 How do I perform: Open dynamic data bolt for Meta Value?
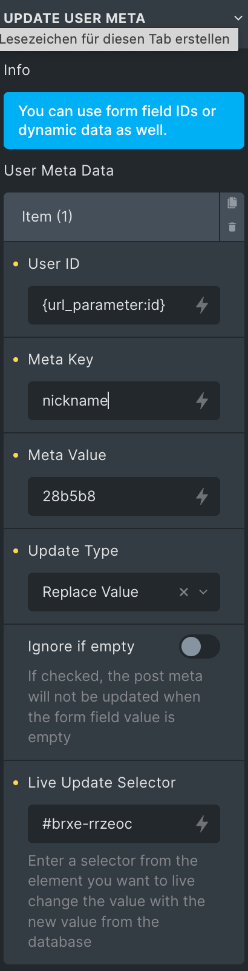pos(202,496)
